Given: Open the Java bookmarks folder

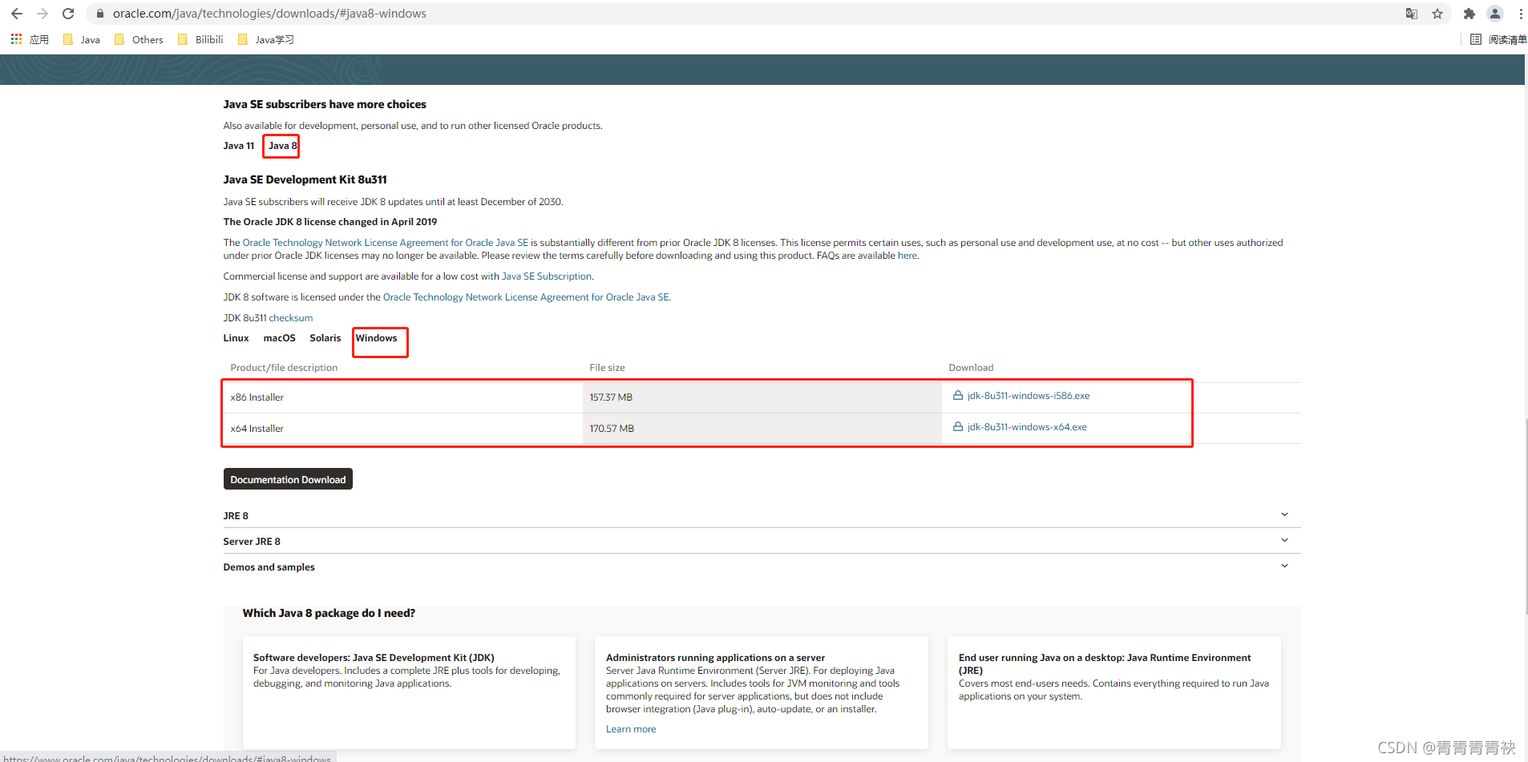Looking at the screenshot, I should point(82,39).
